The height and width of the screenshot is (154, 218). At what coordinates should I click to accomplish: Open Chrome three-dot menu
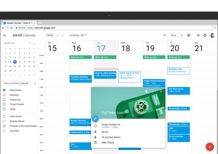[x=215, y=28]
